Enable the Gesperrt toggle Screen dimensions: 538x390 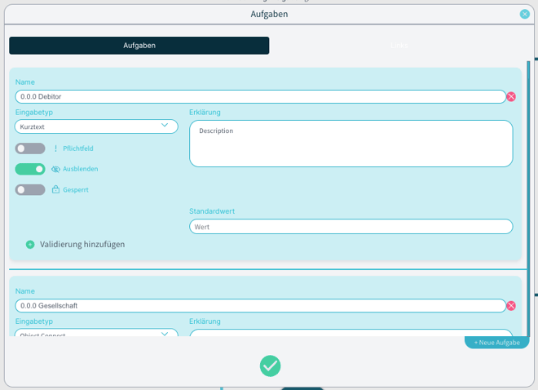pyautogui.click(x=30, y=189)
